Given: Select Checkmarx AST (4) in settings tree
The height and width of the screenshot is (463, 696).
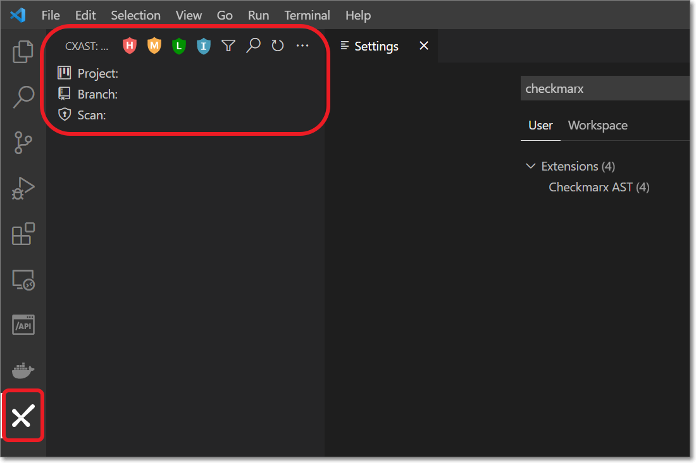Looking at the screenshot, I should tap(599, 187).
